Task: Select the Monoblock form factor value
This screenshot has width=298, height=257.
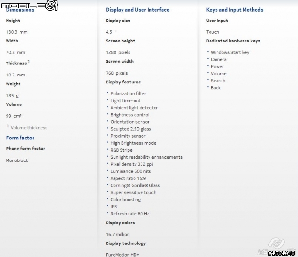Action: 17,160
